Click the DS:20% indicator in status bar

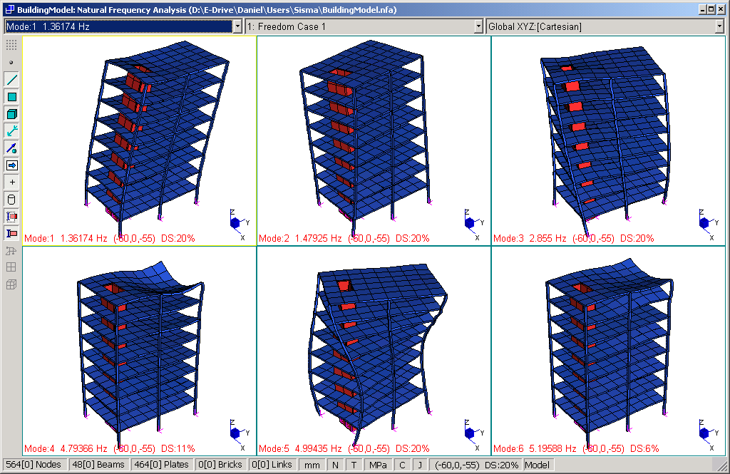[502, 465]
